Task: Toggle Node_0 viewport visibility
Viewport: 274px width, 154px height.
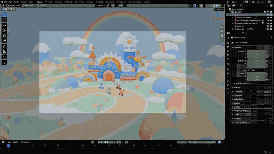Action: [x=268, y=26]
